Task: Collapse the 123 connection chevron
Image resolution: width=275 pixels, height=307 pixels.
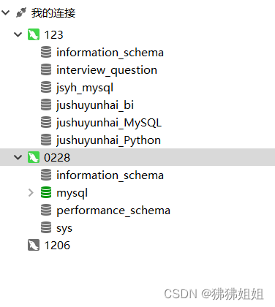Action: (x=18, y=34)
